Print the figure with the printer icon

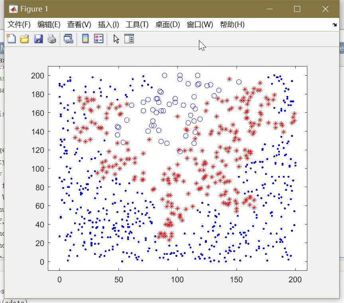click(52, 39)
